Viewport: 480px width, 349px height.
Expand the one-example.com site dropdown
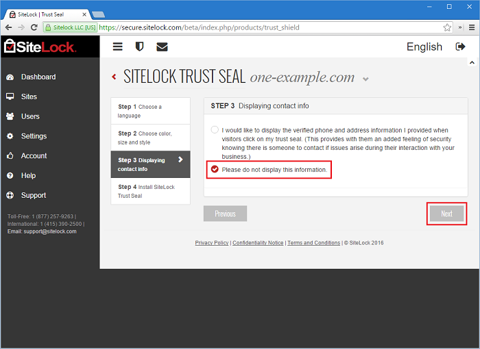pyautogui.click(x=365, y=79)
